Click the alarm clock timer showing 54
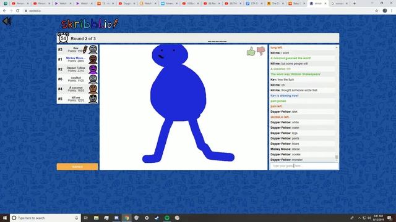The image size is (396, 222). click(63, 38)
